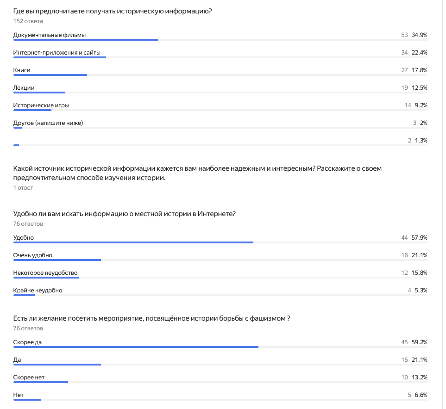The height and width of the screenshot is (409, 446).
Task: Click the progress bar under 'Документальные фильмы'
Action: 86,40
